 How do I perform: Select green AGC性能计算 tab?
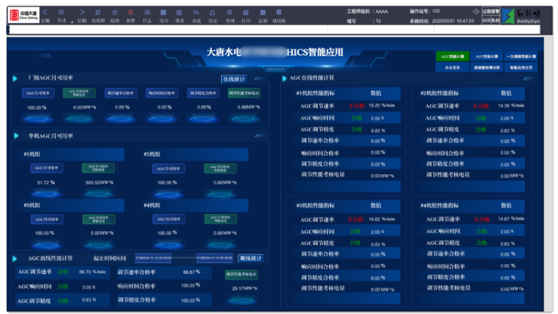452,57
